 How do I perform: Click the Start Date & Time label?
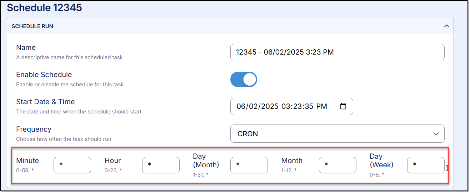click(45, 102)
